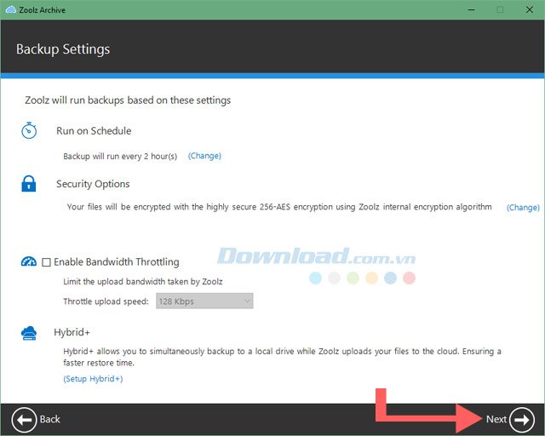Click the 'Backup Settings' header title
This screenshot has width=545, height=436.
[x=63, y=49]
